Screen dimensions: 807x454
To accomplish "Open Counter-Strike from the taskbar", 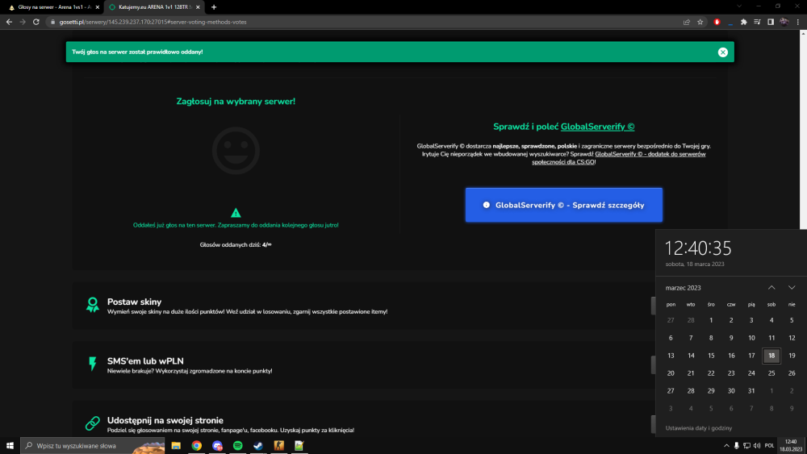I will 279,446.
